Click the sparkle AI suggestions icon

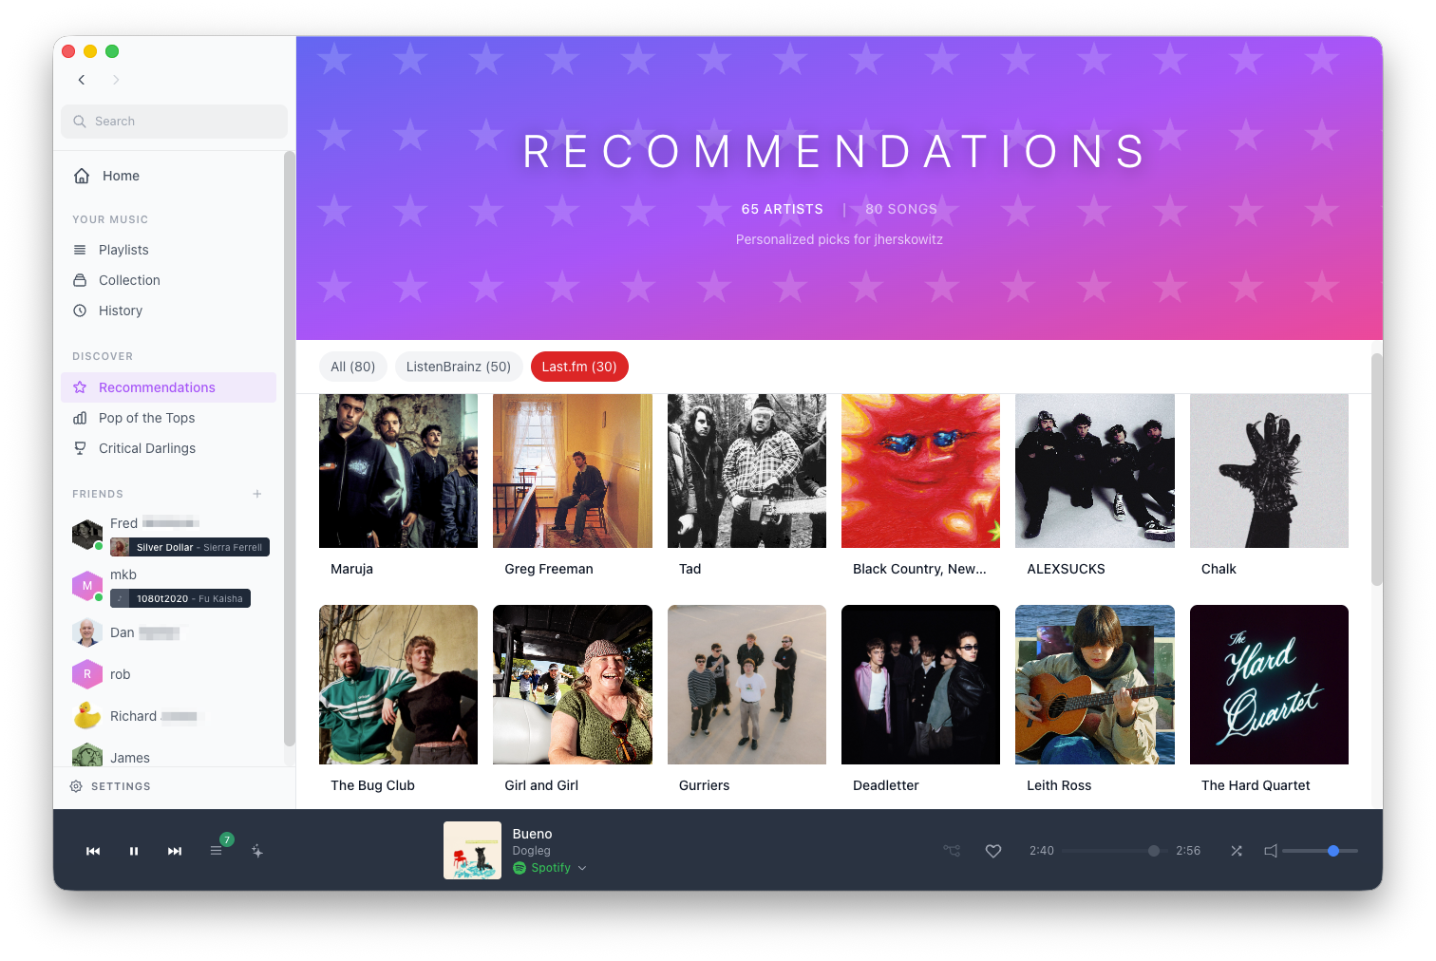tap(257, 851)
